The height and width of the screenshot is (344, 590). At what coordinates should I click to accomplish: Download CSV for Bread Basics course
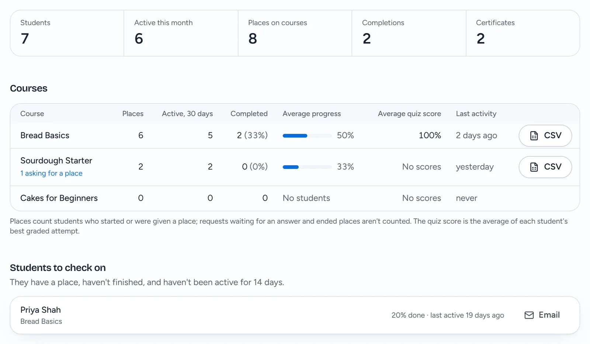pos(545,136)
